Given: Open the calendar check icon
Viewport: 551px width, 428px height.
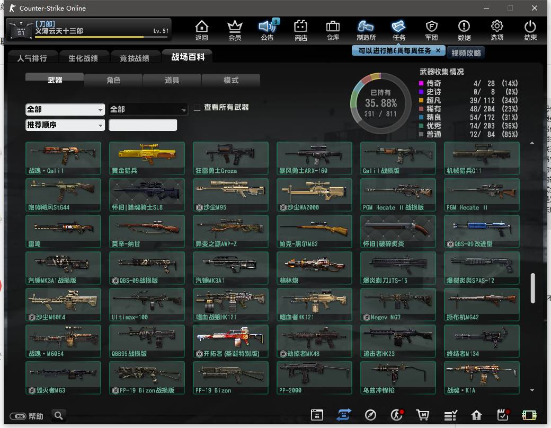Looking at the screenshot, I should 503,415.
